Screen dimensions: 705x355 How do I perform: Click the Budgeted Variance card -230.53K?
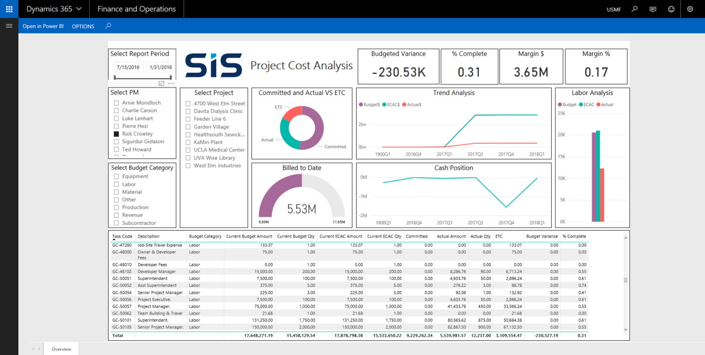398,66
